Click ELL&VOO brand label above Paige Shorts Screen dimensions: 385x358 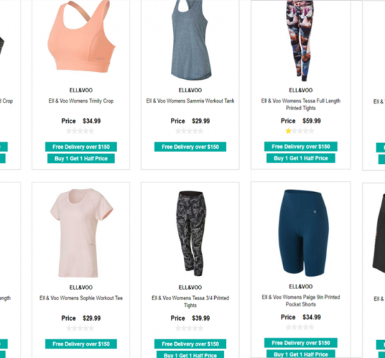(x=301, y=286)
